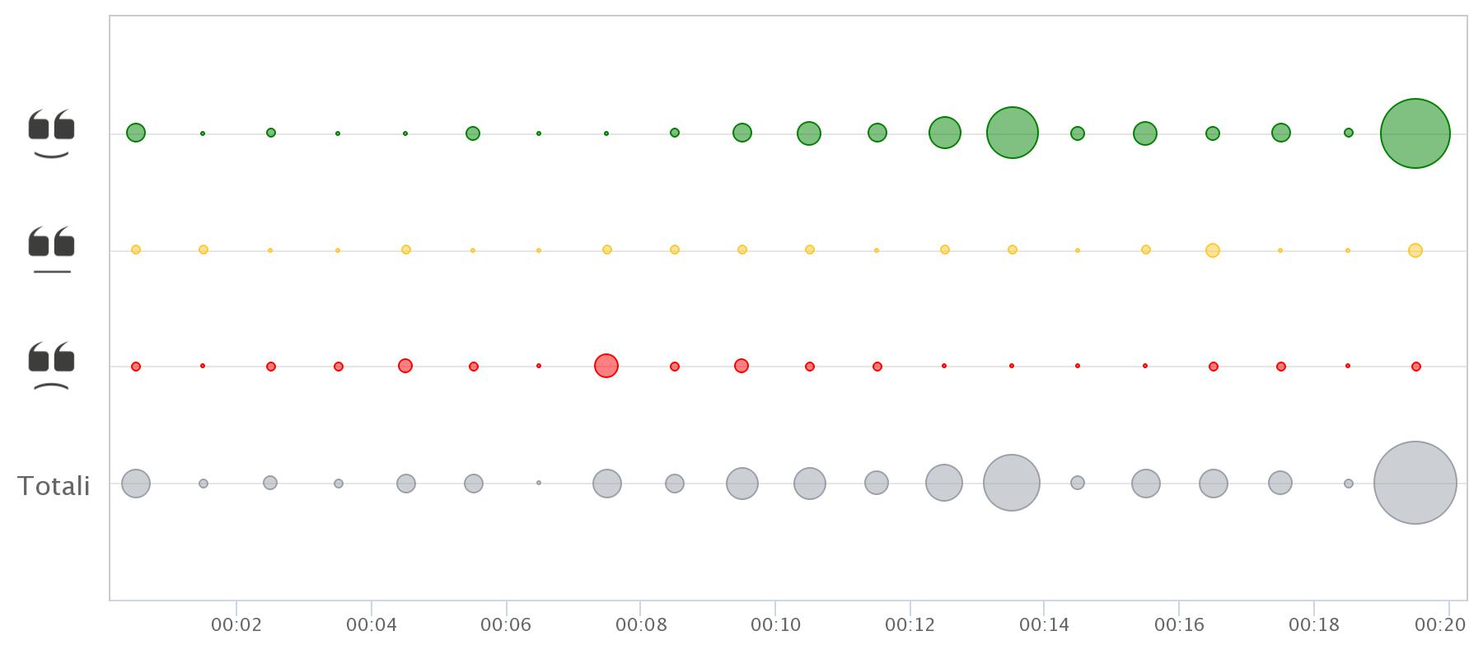The height and width of the screenshot is (659, 1483).
Task: Select the rightmost red bubble in negative row
Action: point(1415,367)
